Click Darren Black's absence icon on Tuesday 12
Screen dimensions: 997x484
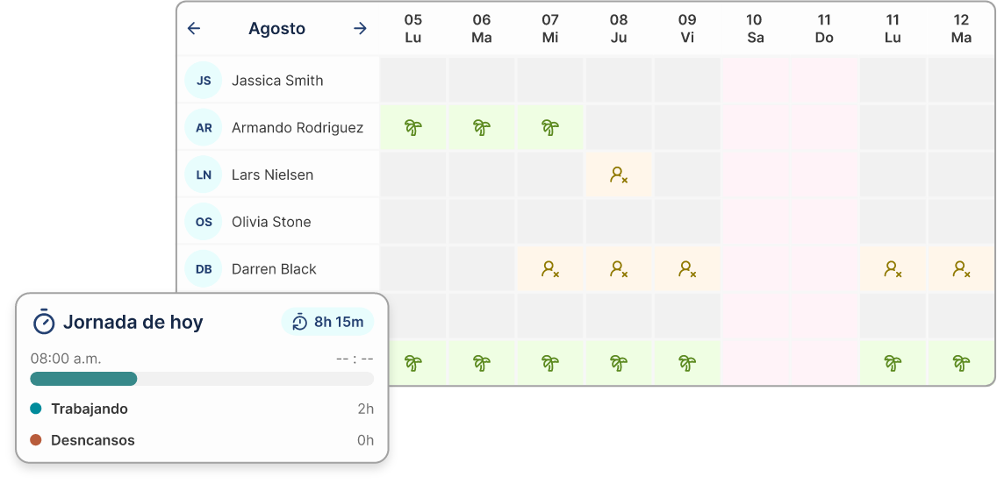click(x=961, y=269)
